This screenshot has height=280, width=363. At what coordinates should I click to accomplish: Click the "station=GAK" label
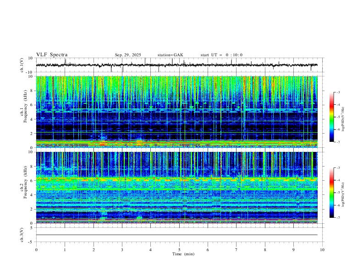pyautogui.click(x=170, y=55)
